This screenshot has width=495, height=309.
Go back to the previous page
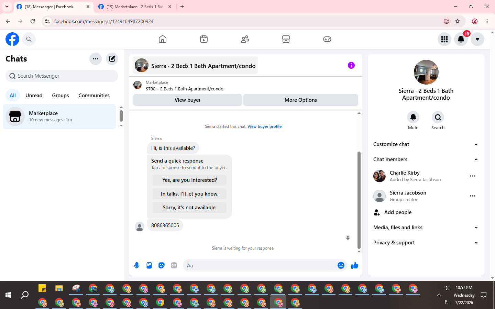coord(8,21)
